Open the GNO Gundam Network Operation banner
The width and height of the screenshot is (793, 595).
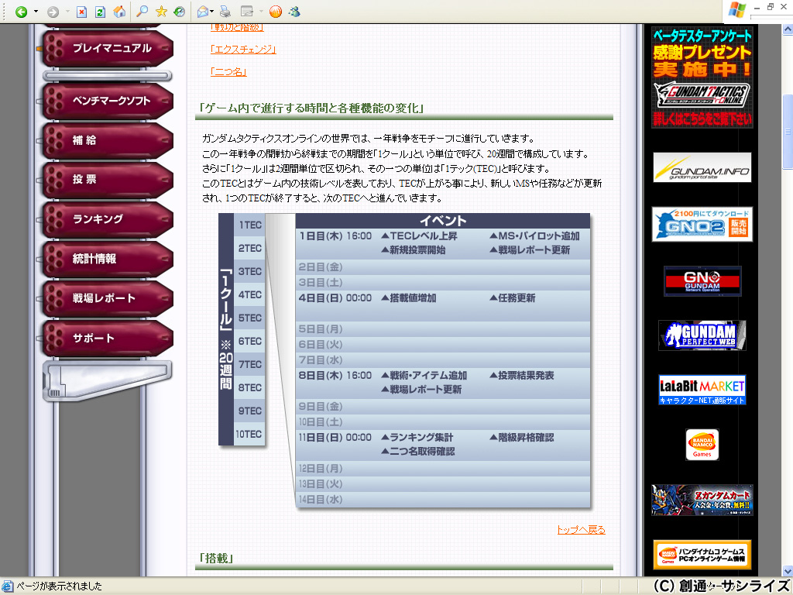702,281
